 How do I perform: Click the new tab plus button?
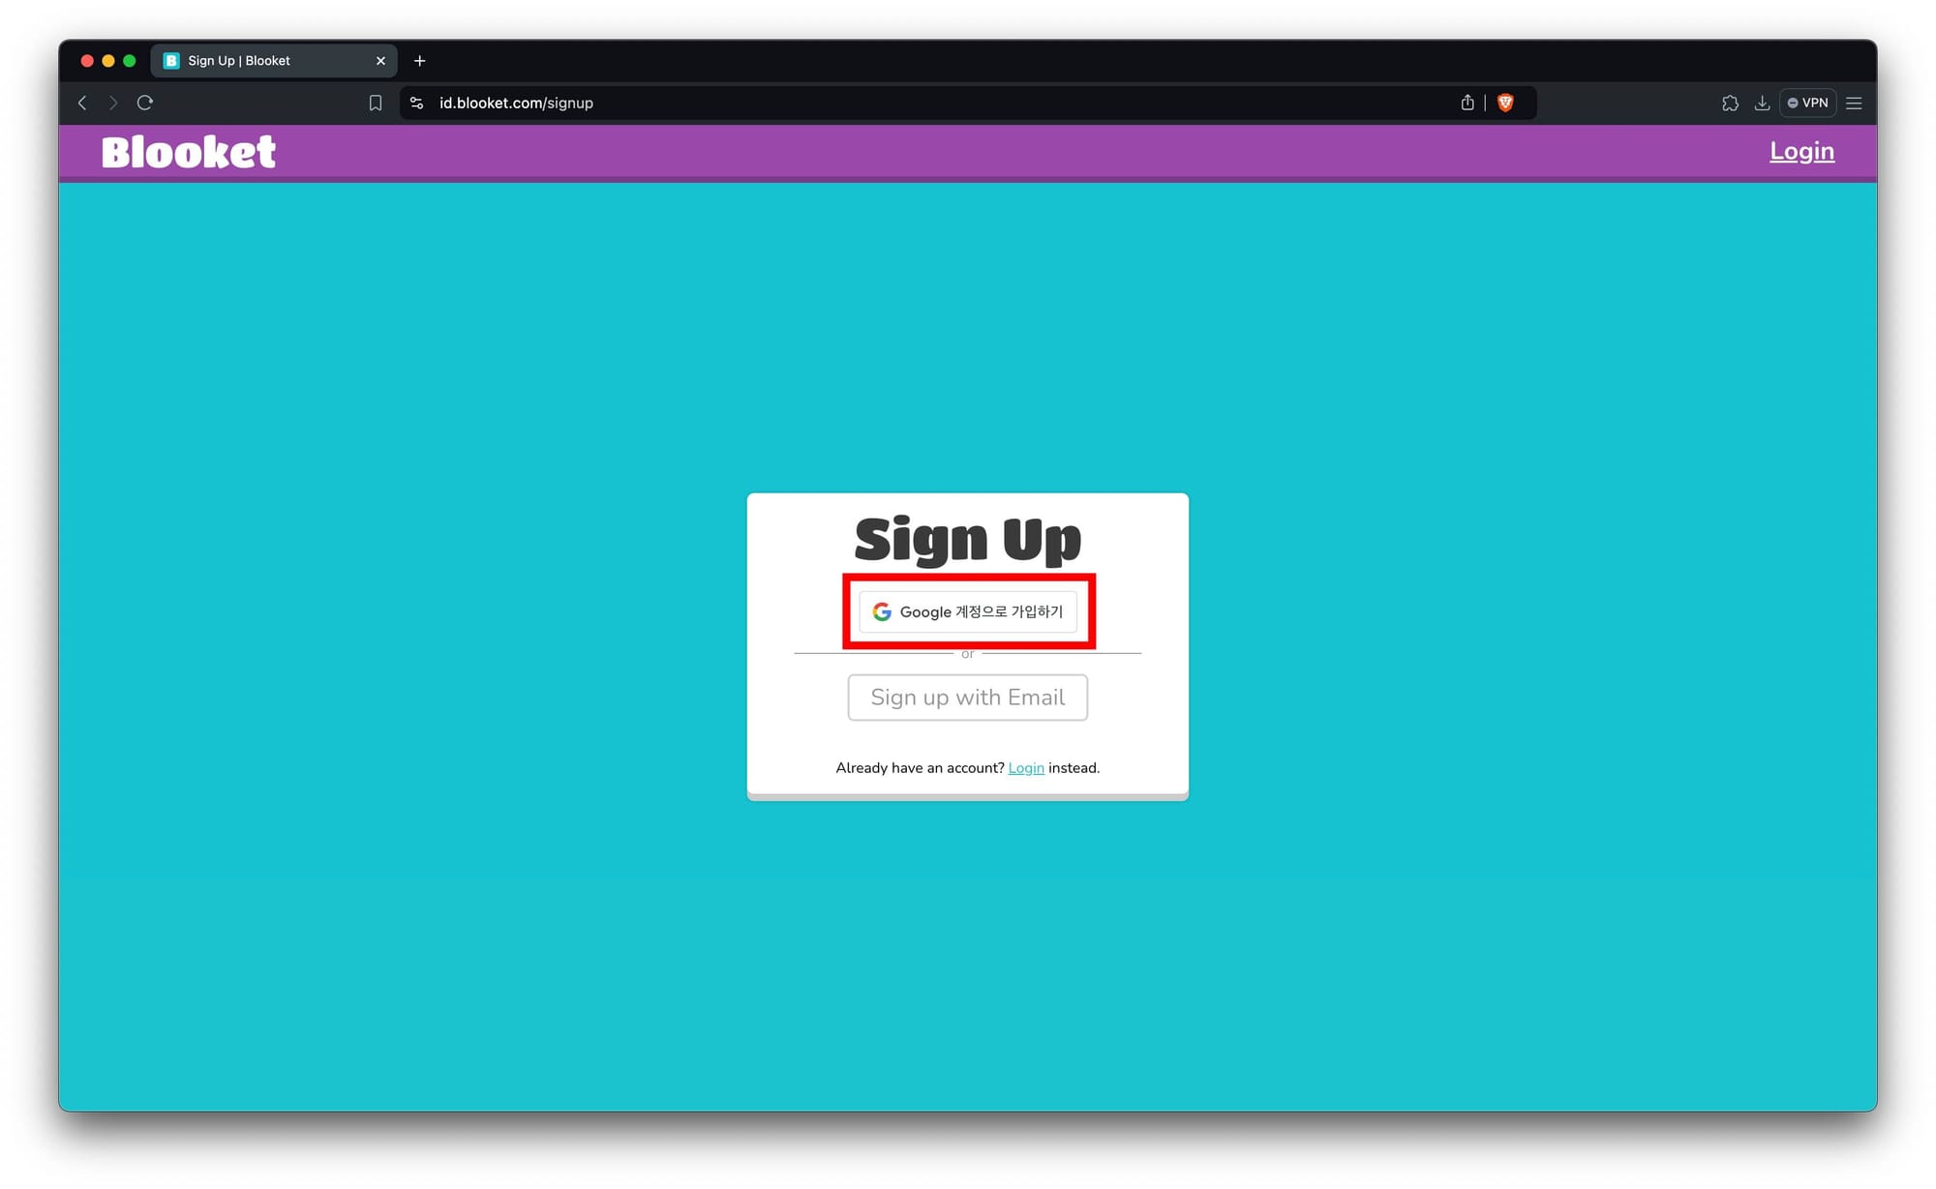click(x=420, y=59)
